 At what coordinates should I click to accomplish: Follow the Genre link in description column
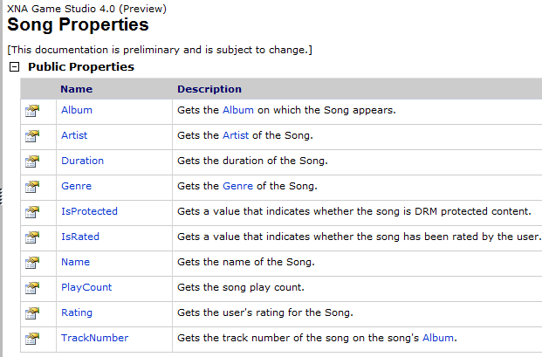[x=237, y=186]
